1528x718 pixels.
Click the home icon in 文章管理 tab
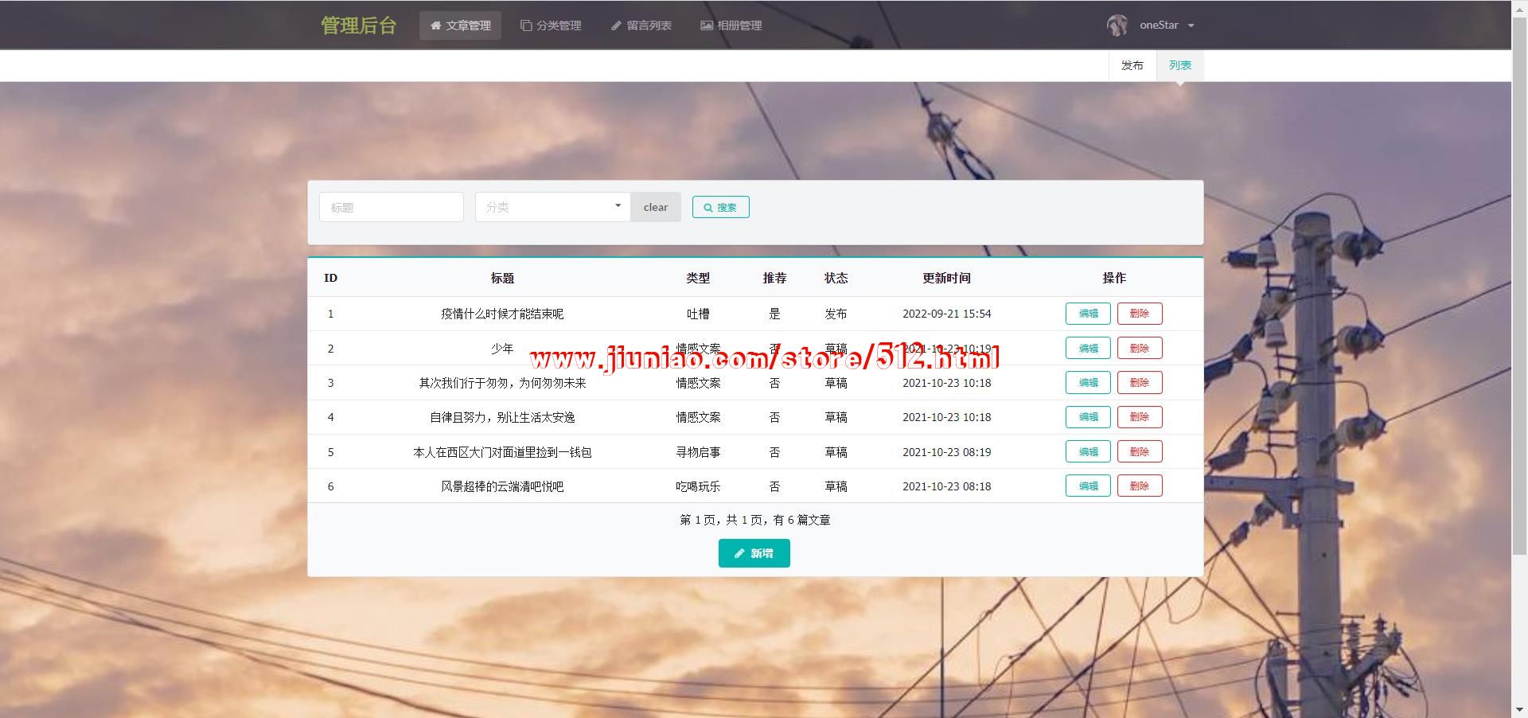(x=435, y=25)
